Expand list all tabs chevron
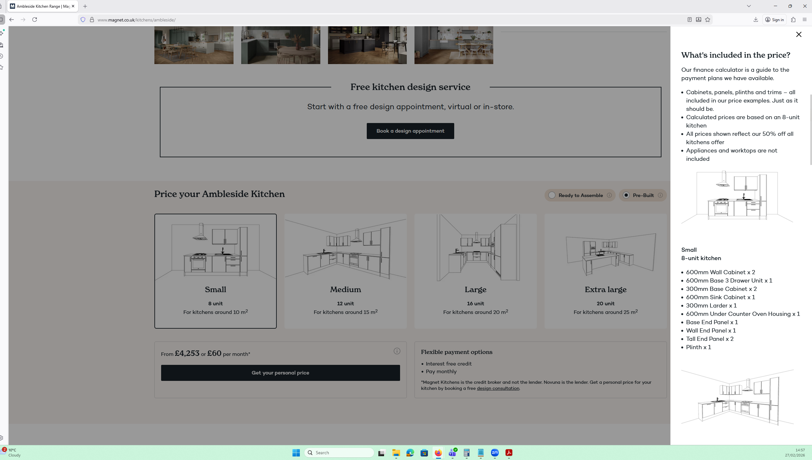The height and width of the screenshot is (460, 812). point(749,6)
